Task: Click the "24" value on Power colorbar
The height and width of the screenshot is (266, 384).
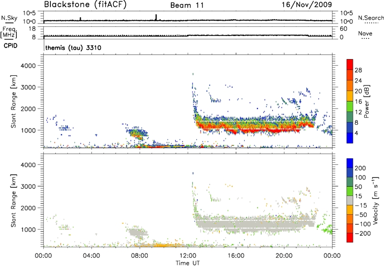Action: (358, 81)
